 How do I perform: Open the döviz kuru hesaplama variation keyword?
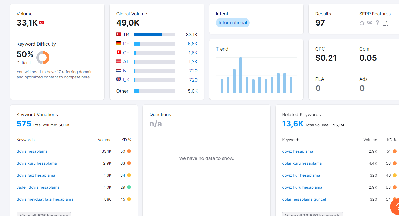point(37,163)
